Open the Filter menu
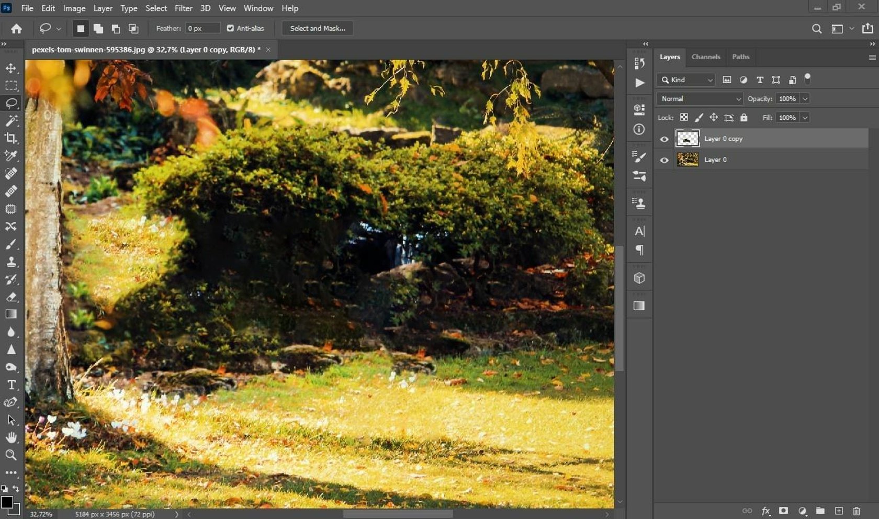 tap(183, 8)
